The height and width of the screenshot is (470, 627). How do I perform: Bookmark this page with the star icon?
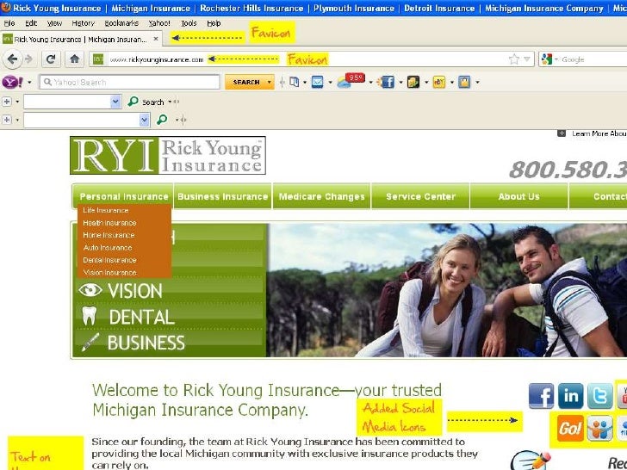tap(514, 59)
